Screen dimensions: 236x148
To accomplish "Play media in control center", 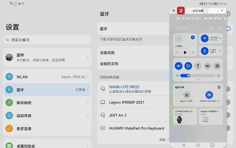I will [x=185, y=53].
